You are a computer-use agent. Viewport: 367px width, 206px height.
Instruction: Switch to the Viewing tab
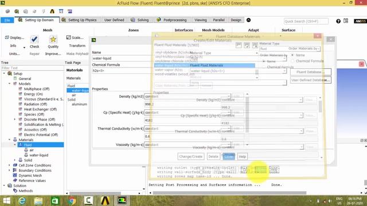[x=201, y=20]
